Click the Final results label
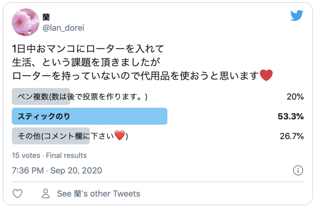 coord(66,156)
